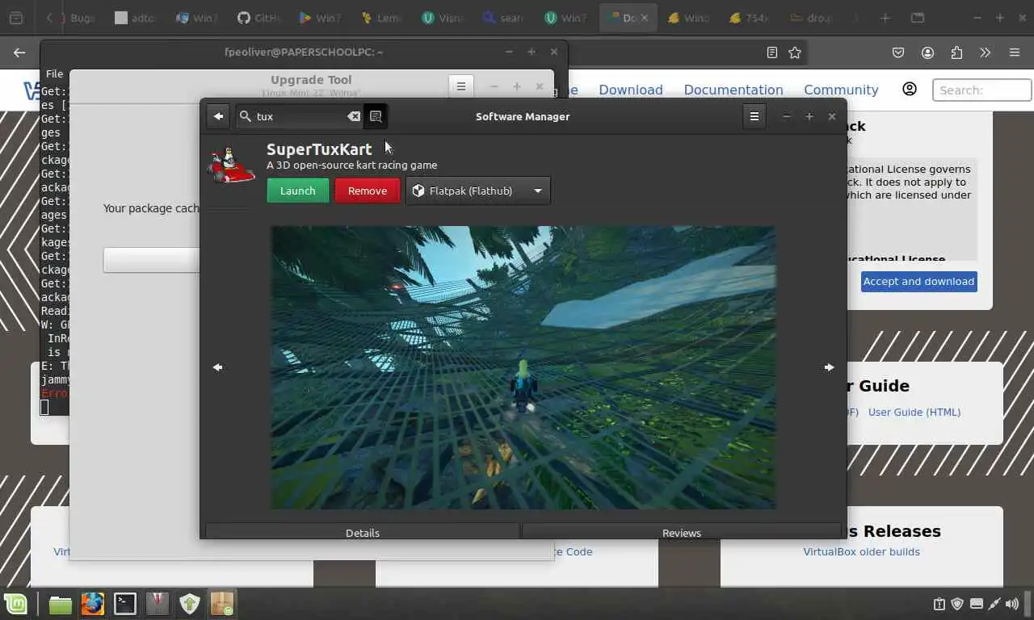Open Linux Mint start menu
Image resolution: width=1034 pixels, height=620 pixels.
pyautogui.click(x=15, y=604)
